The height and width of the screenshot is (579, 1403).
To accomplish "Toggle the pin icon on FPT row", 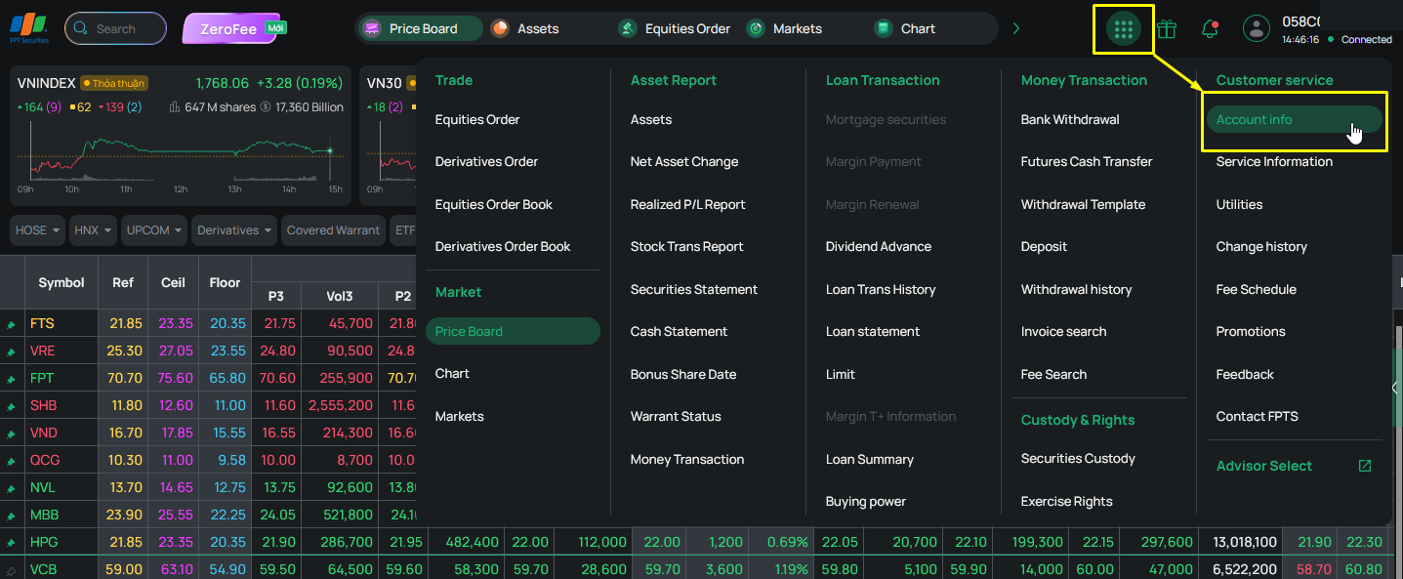I will (x=12, y=379).
